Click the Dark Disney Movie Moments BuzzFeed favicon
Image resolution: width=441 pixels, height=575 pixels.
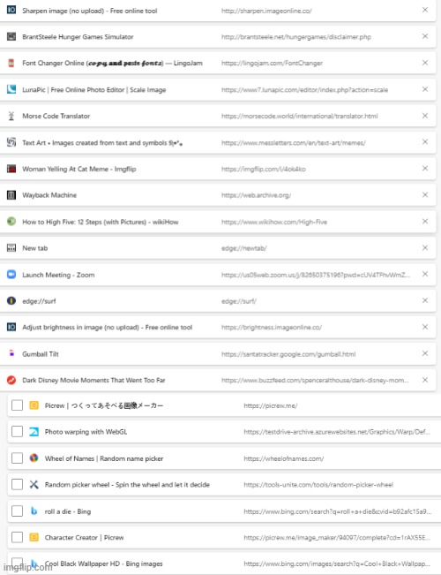(11, 380)
